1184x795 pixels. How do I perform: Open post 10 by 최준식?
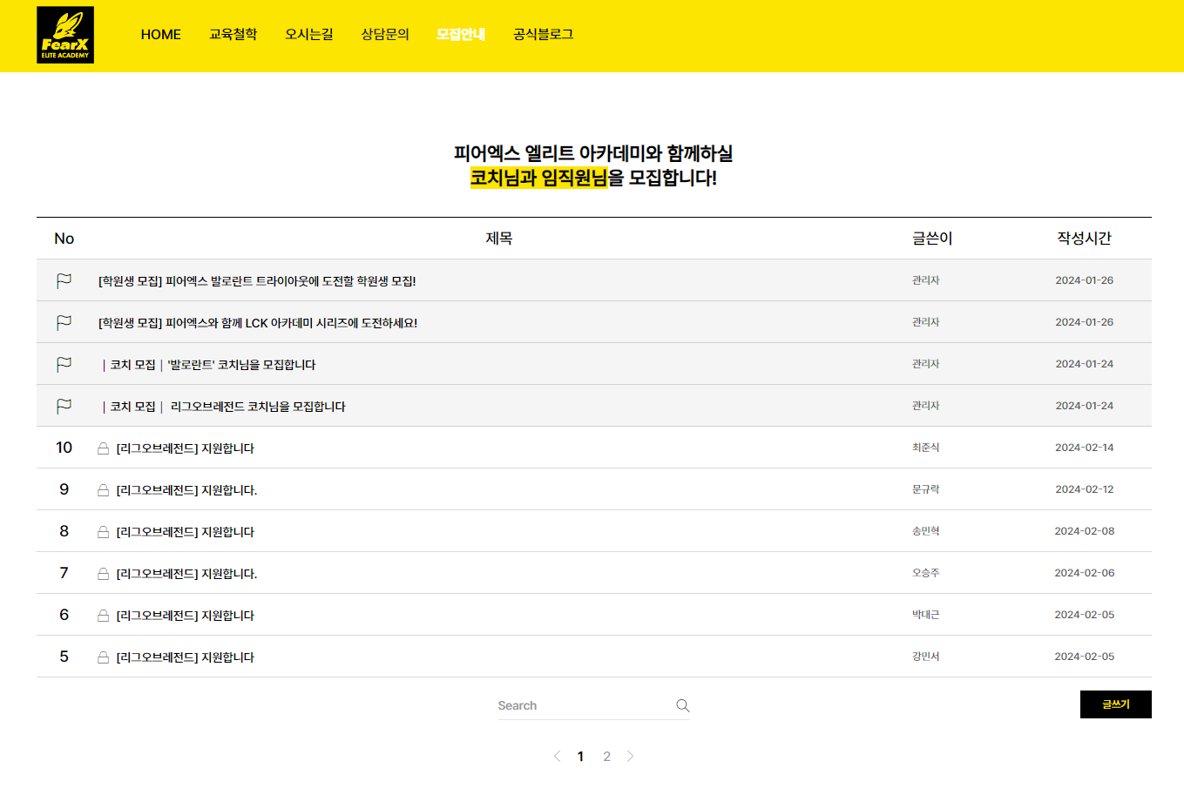pos(186,448)
